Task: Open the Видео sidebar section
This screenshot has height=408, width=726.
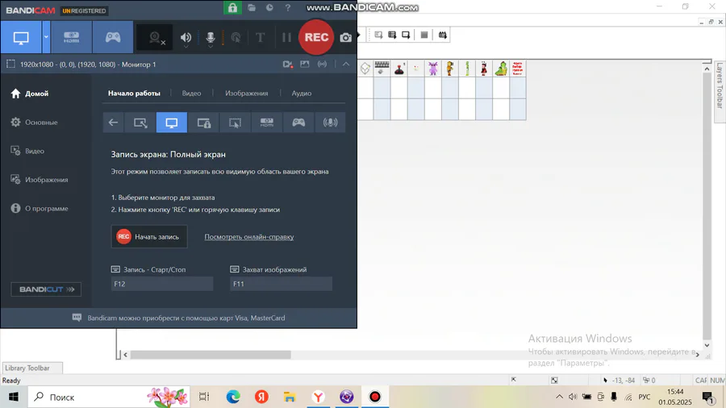Action: tap(27, 151)
